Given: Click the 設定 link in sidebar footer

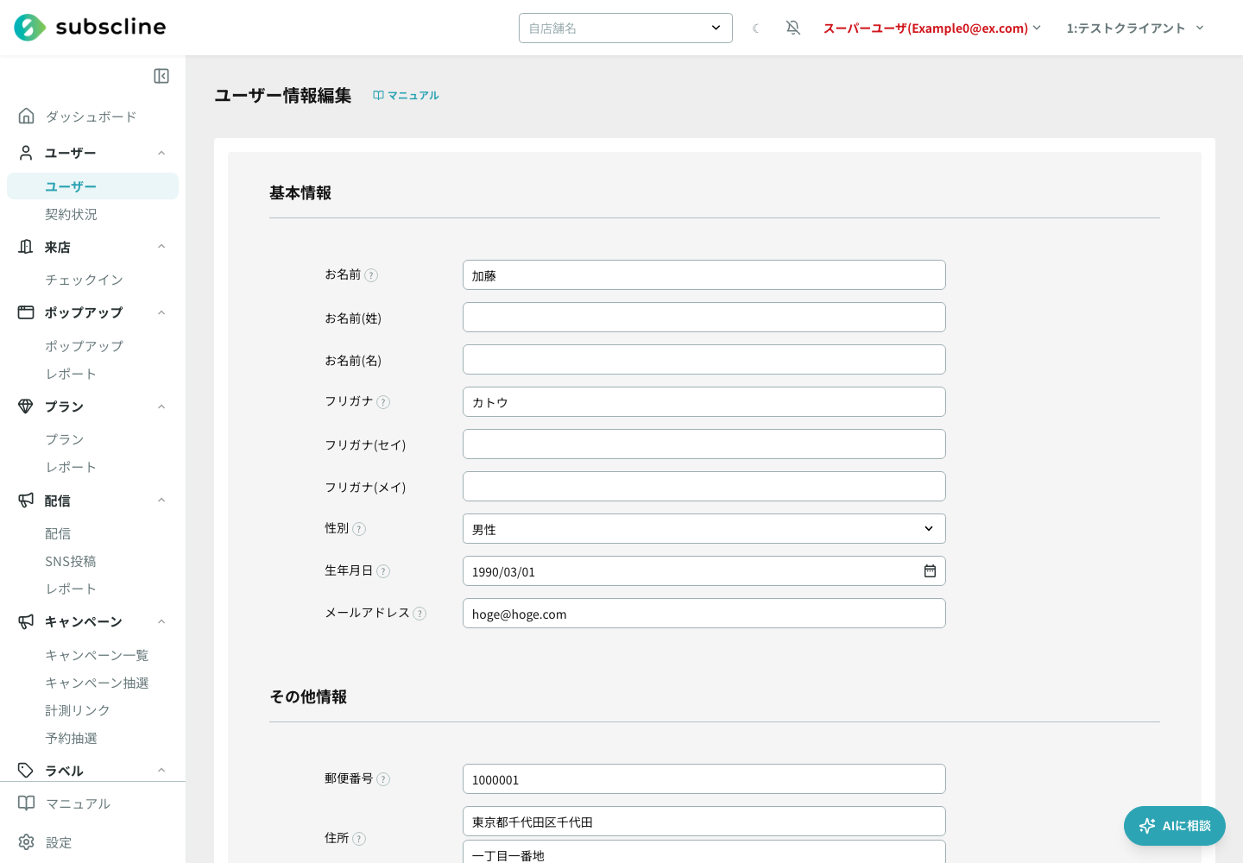Looking at the screenshot, I should 59,842.
